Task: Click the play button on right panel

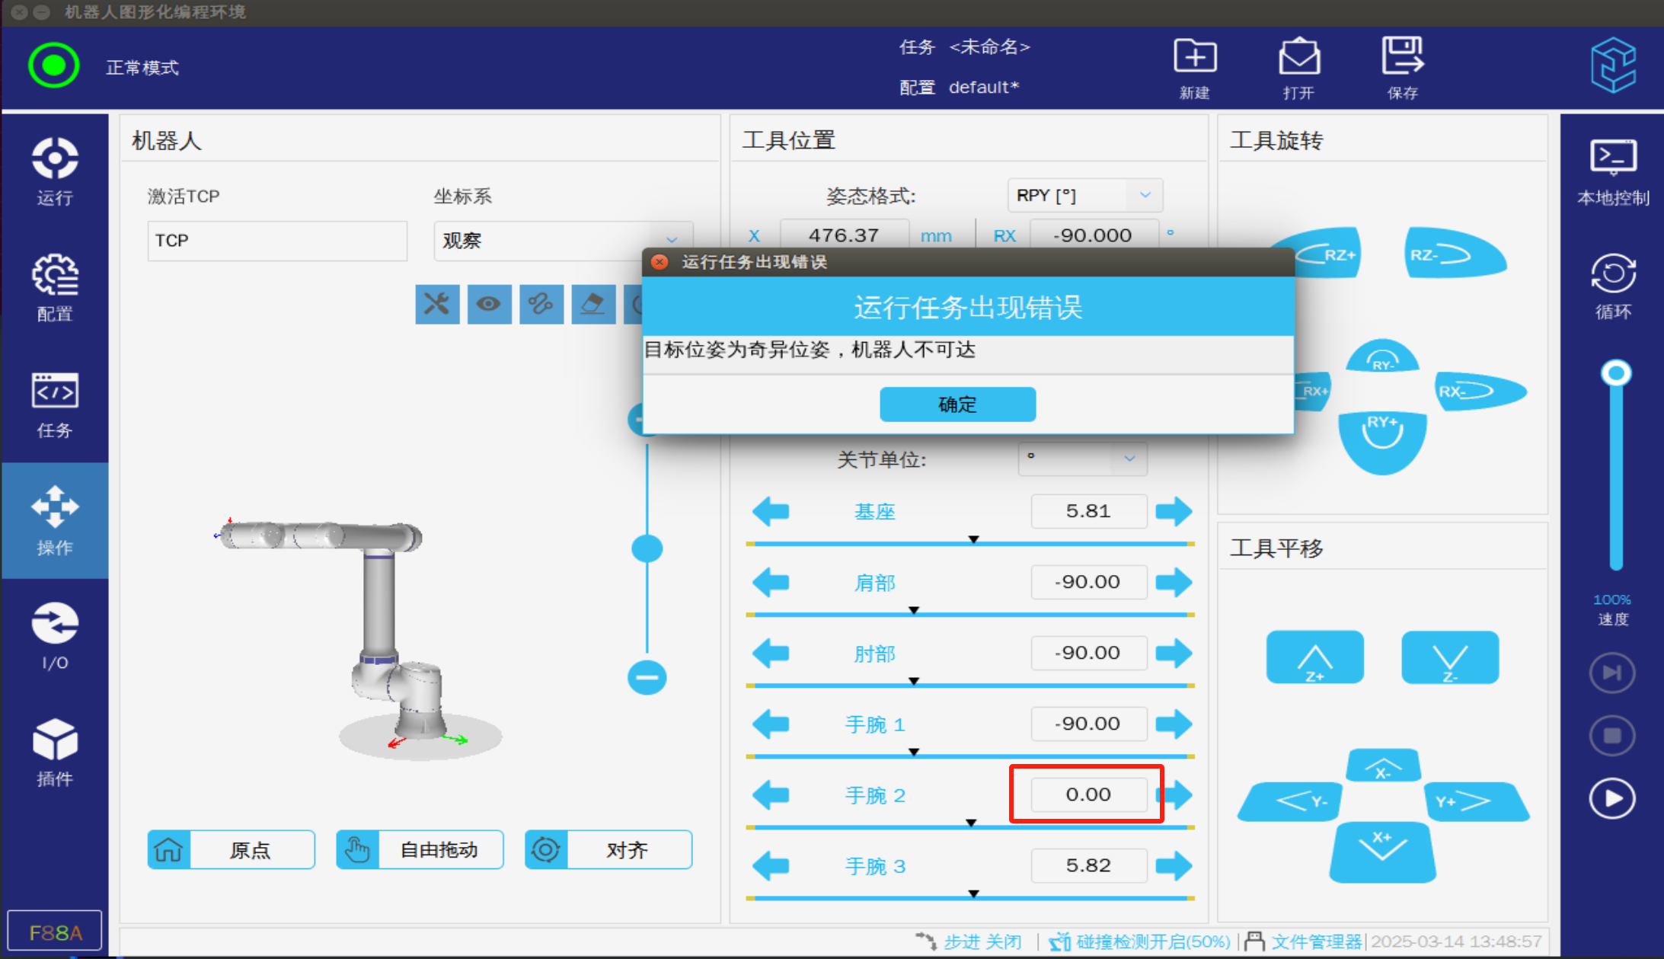Action: pyautogui.click(x=1611, y=798)
